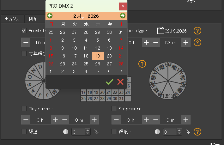Cancel date selection with red X
224x145 pixels.
click(x=120, y=82)
